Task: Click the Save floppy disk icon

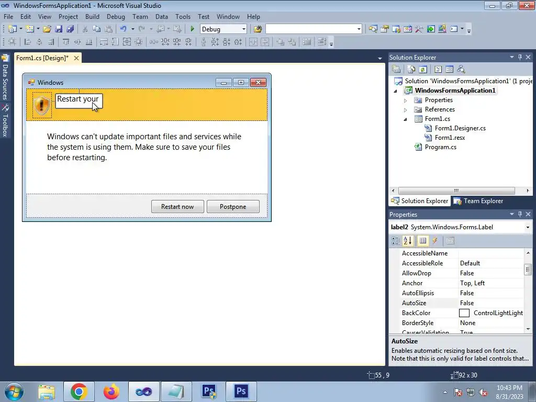Action: 59,29
